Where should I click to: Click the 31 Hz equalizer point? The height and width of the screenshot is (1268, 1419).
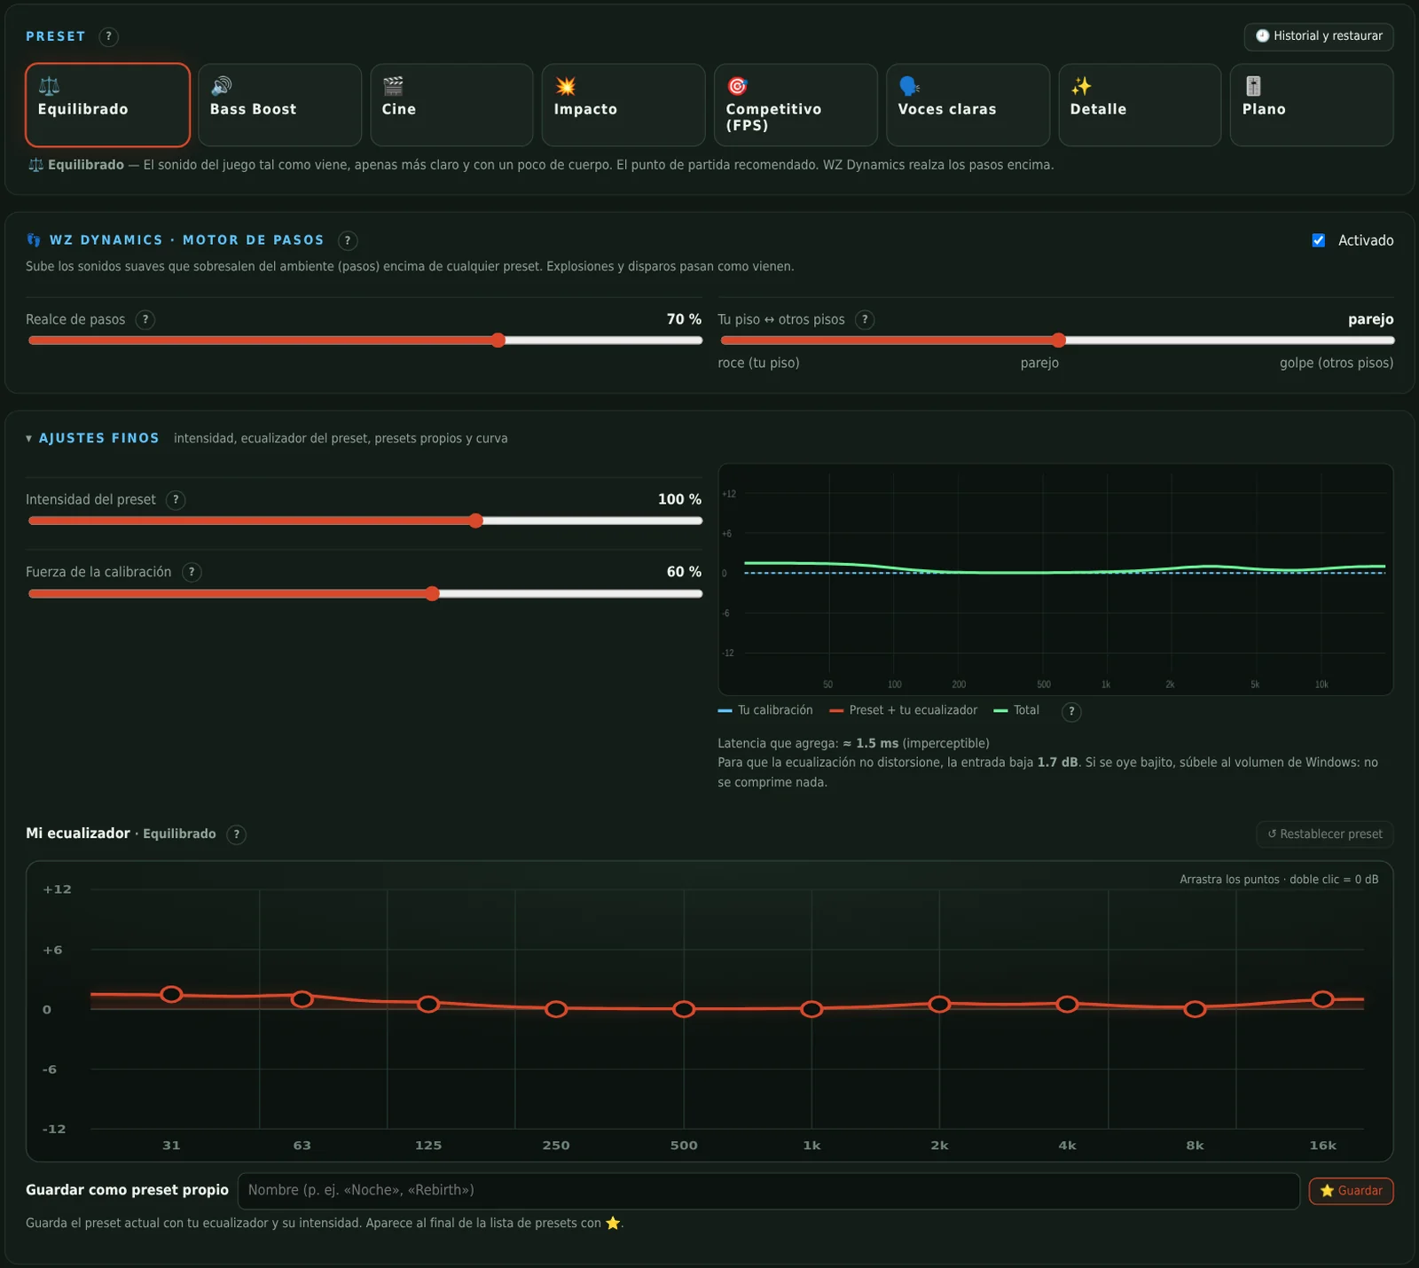[171, 994]
